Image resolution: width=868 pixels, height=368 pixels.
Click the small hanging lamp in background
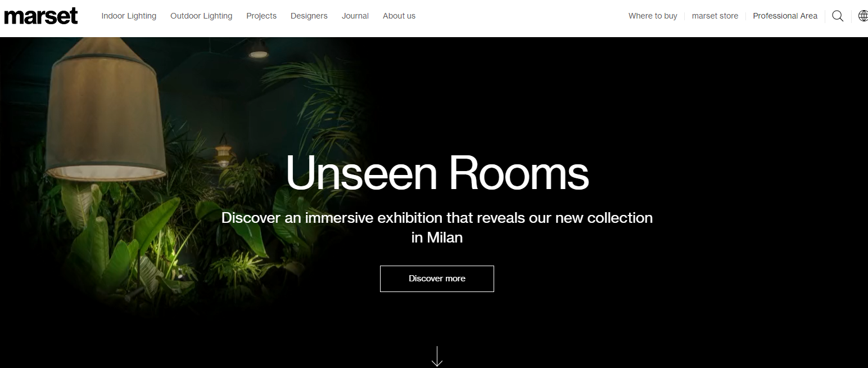[x=224, y=152]
